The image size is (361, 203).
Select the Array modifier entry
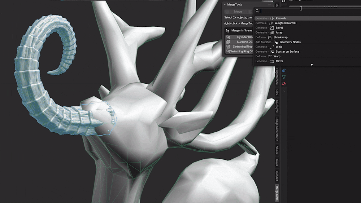tap(308, 33)
